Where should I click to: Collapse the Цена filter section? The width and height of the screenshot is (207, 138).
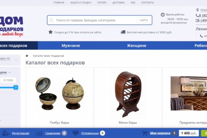click(x=9, y=72)
